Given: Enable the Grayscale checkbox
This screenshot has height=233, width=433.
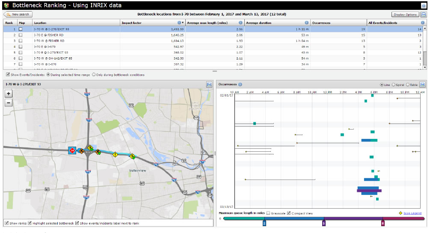Looking at the screenshot, I should tap(268, 213).
